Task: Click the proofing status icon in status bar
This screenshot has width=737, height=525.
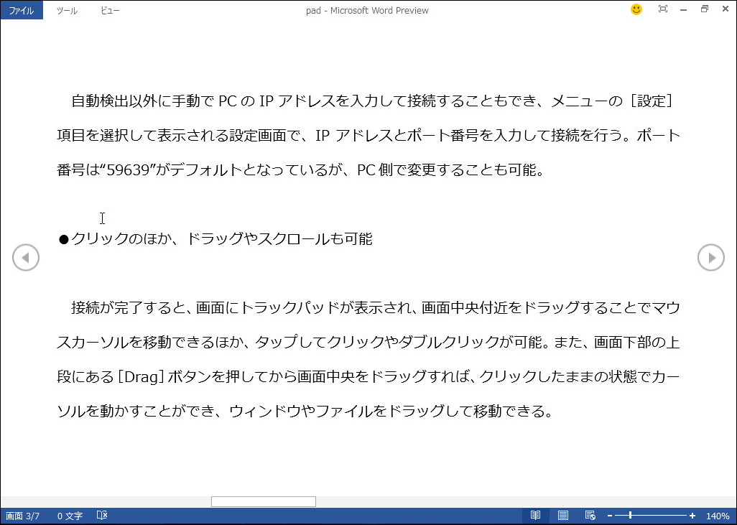Action: tap(102, 515)
